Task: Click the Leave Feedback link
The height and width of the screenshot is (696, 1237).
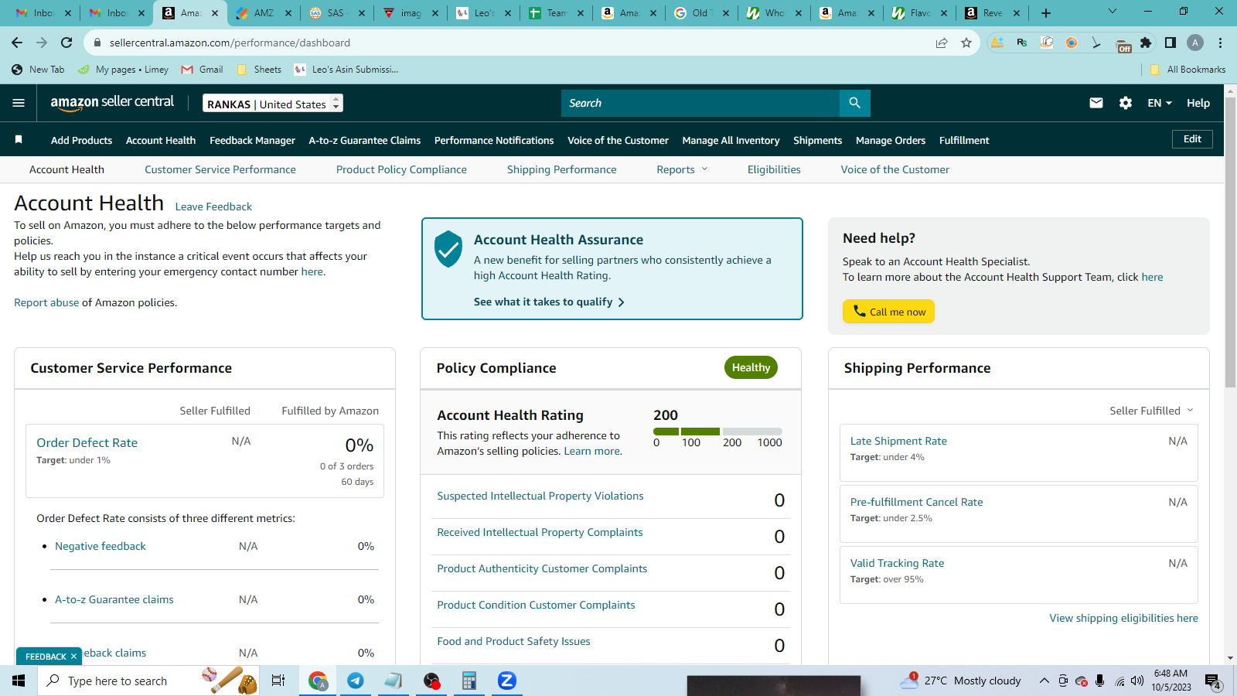Action: 213,206
